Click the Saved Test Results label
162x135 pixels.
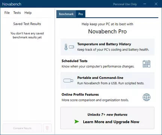tap(27, 24)
